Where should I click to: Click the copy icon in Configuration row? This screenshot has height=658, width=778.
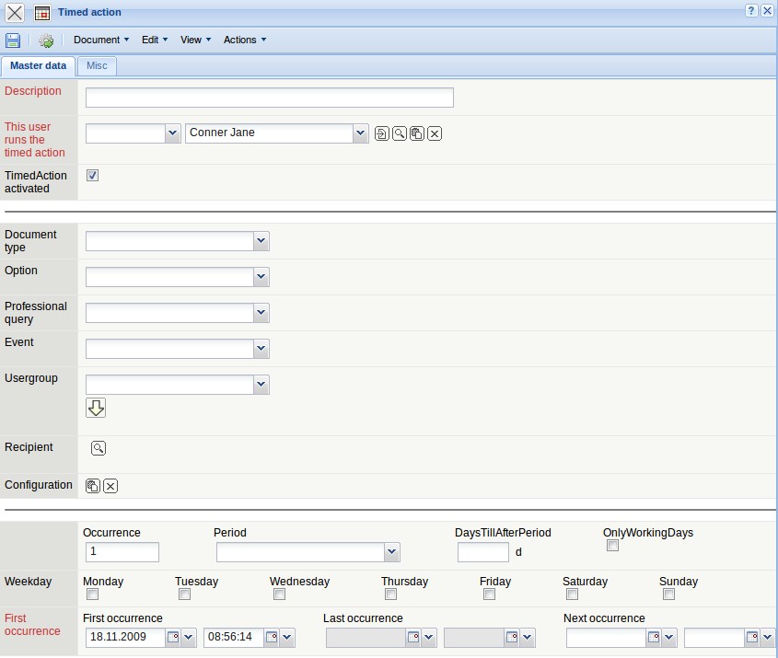(x=93, y=486)
